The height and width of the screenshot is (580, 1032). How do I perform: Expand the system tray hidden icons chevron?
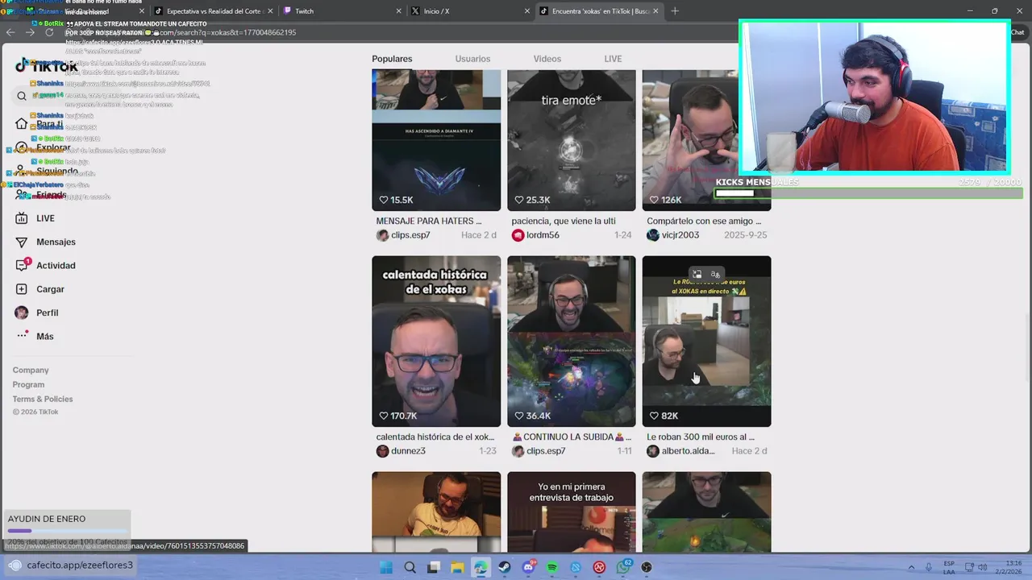coord(912,567)
